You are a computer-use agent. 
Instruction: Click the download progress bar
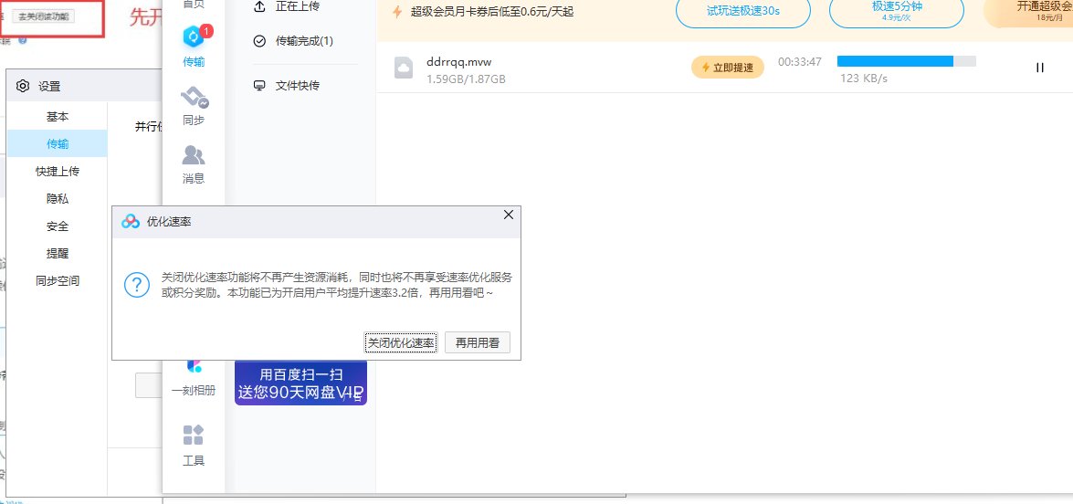pyautogui.click(x=906, y=61)
